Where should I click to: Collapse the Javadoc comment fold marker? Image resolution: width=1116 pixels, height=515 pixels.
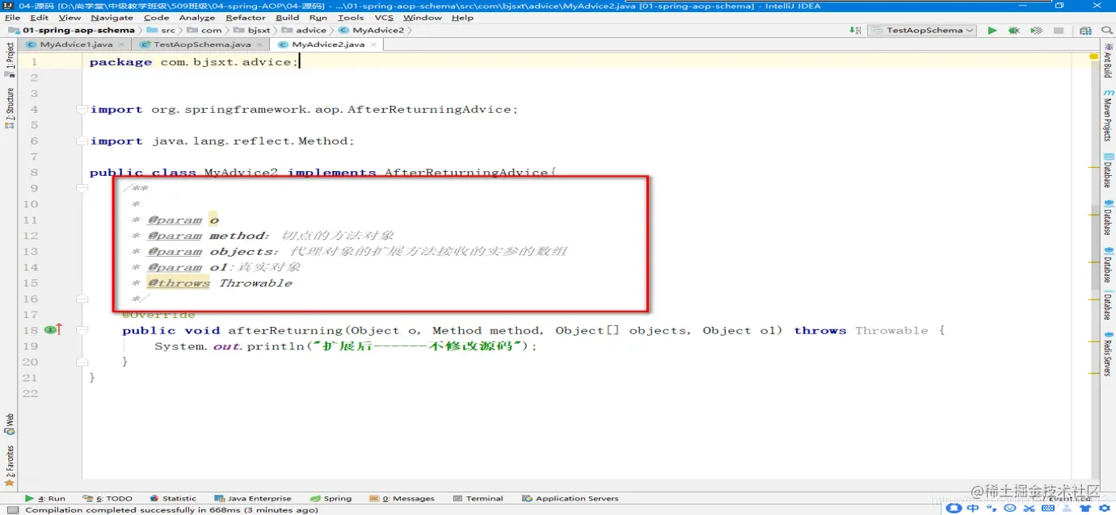tap(81, 188)
